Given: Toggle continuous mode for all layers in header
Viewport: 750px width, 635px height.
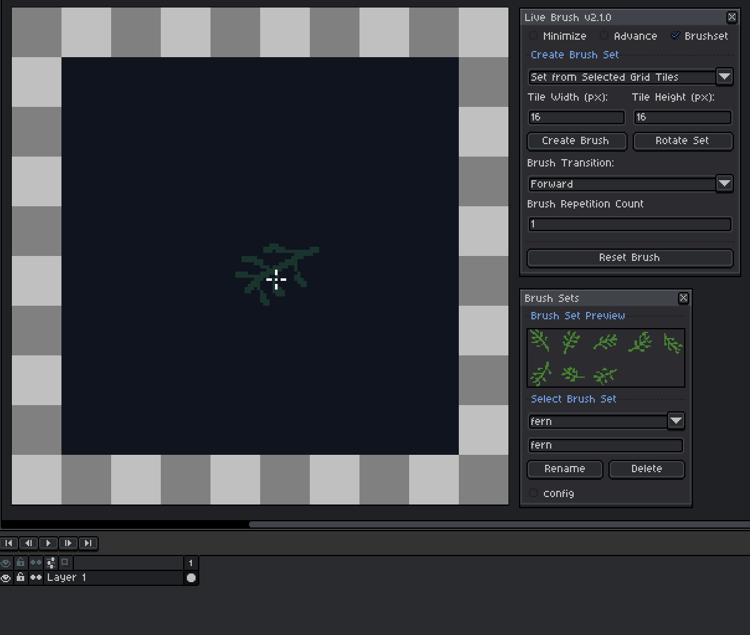Looking at the screenshot, I should 35,563.
